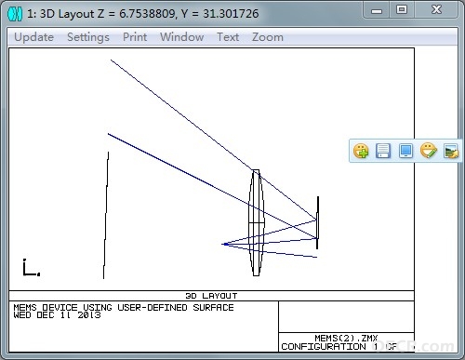Open the Zoom menu
Screen dimensions: 465x360
tap(268, 37)
